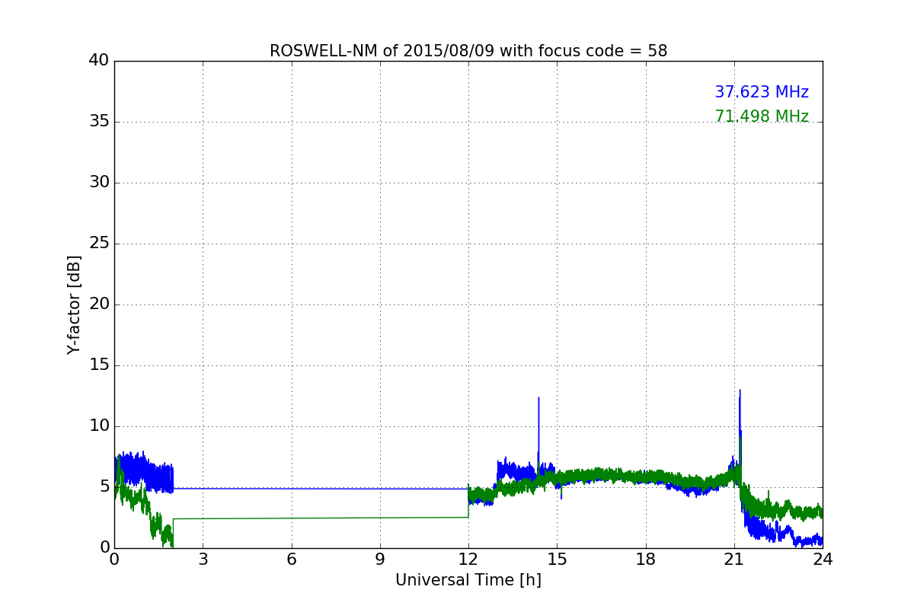
Task: Click the 'Y-factor [dB]' axis label
Action: [x=74, y=304]
